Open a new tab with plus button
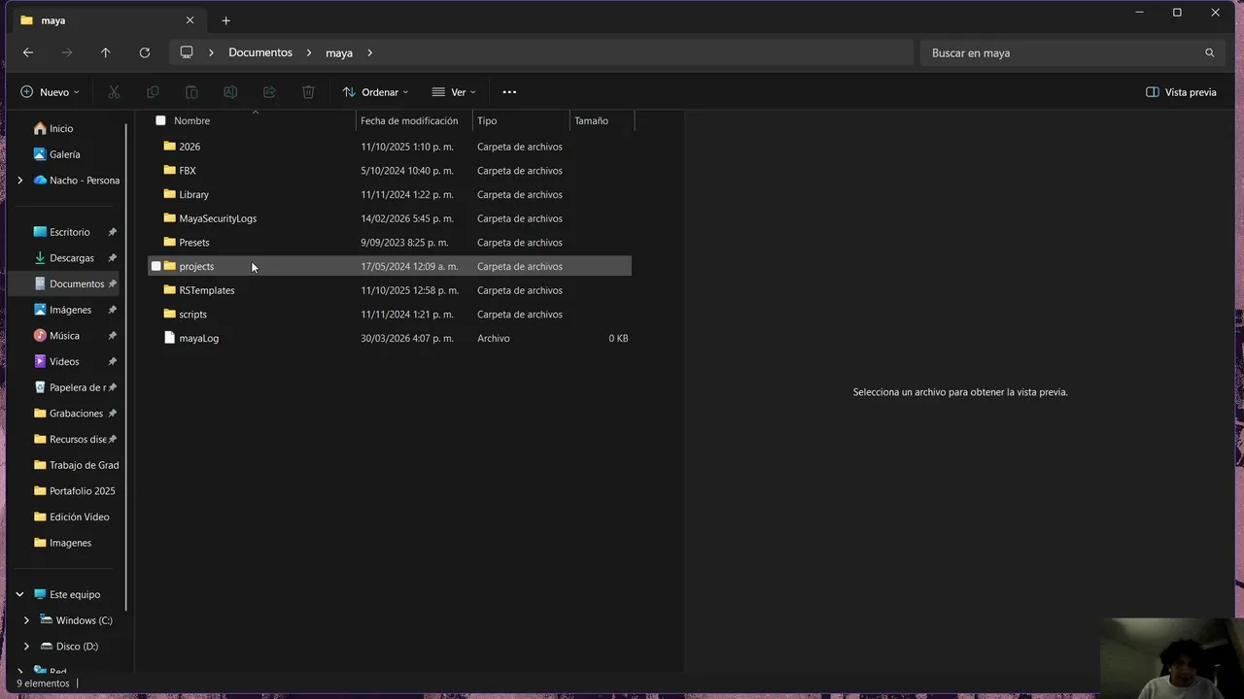1244x699 pixels. (x=225, y=20)
